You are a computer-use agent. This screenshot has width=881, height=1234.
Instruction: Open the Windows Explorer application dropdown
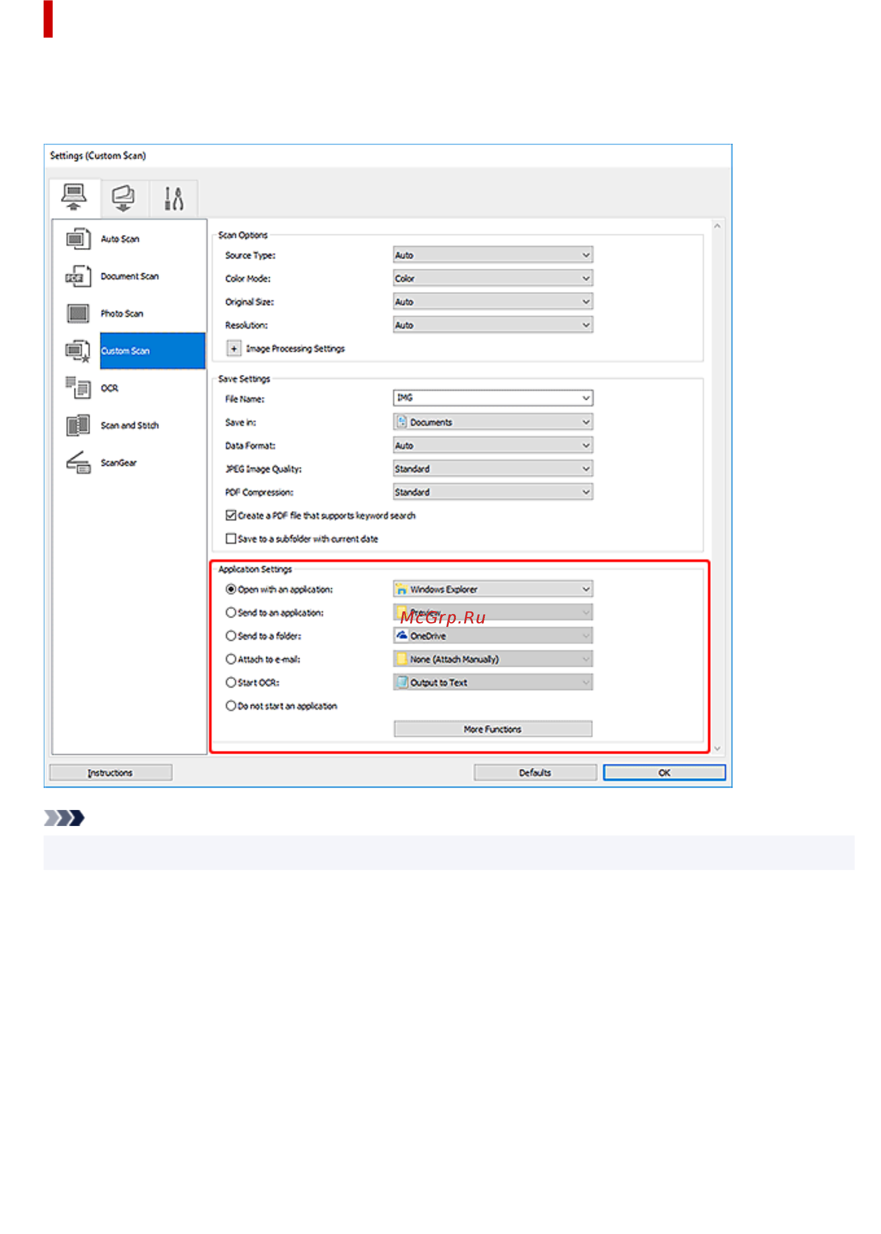point(493,589)
